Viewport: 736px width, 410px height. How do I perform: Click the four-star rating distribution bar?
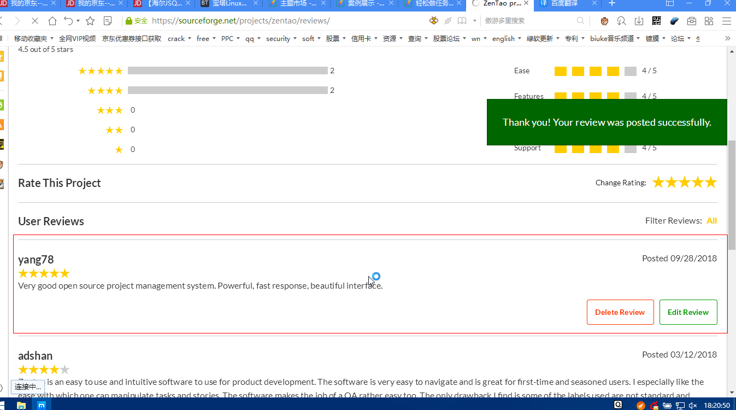click(227, 90)
